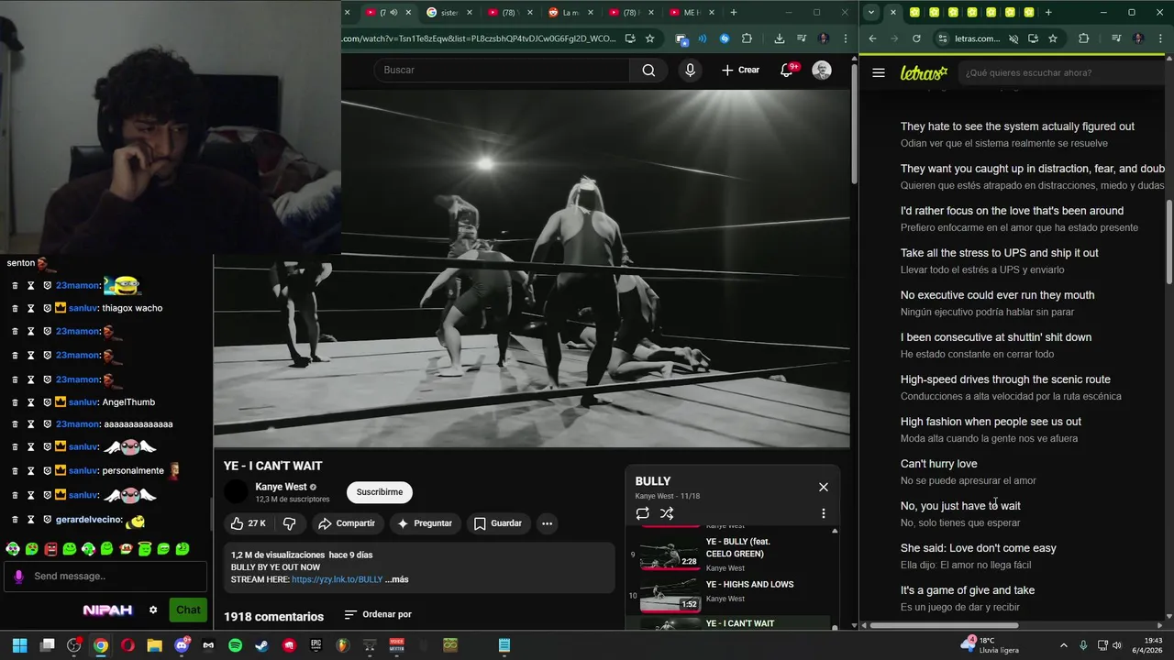1174x660 pixels.
Task: Open the YouTube account avatar menu
Action: point(822,71)
